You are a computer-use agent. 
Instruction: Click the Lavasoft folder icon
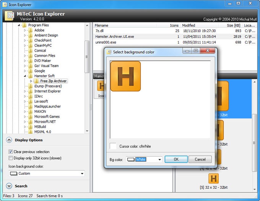click(x=30, y=101)
